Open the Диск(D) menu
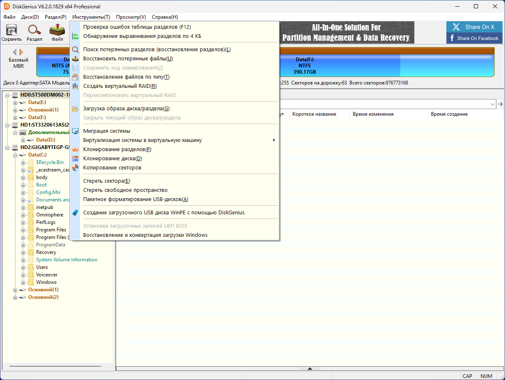Viewport: 505px width, 380px height. [30, 17]
